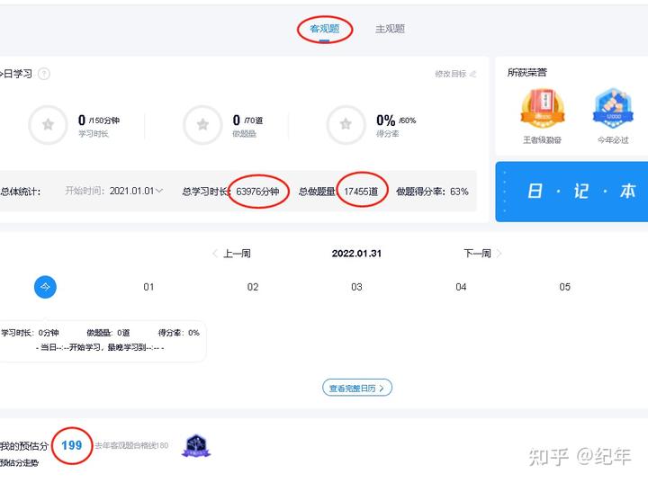Switch to the 主观题 tab

click(390, 29)
